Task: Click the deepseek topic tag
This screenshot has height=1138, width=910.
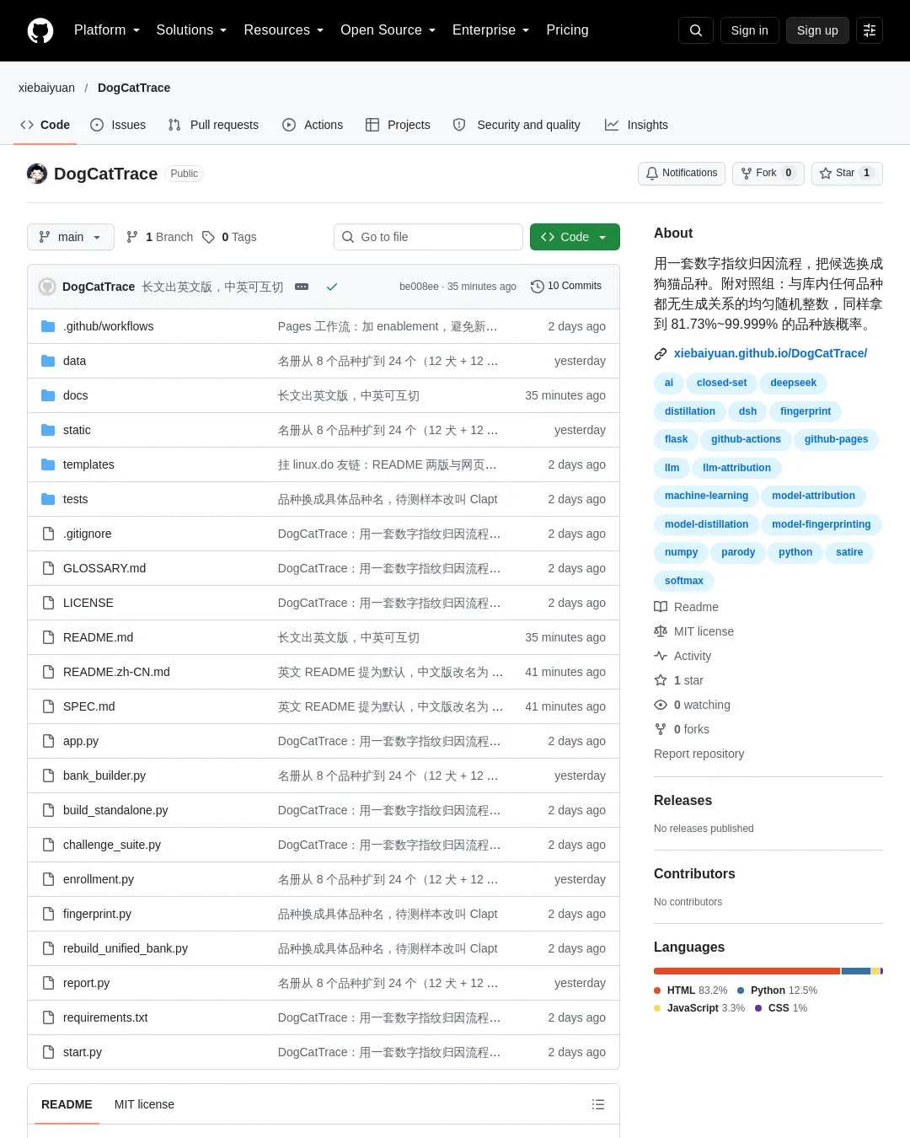Action: [793, 383]
